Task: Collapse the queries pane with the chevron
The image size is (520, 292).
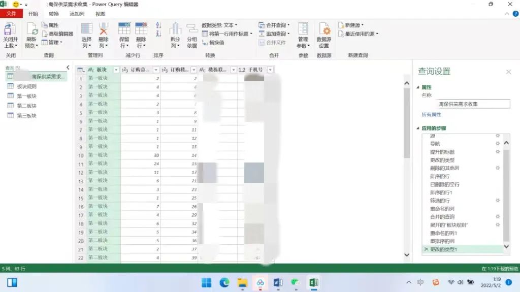Action: pos(68,68)
